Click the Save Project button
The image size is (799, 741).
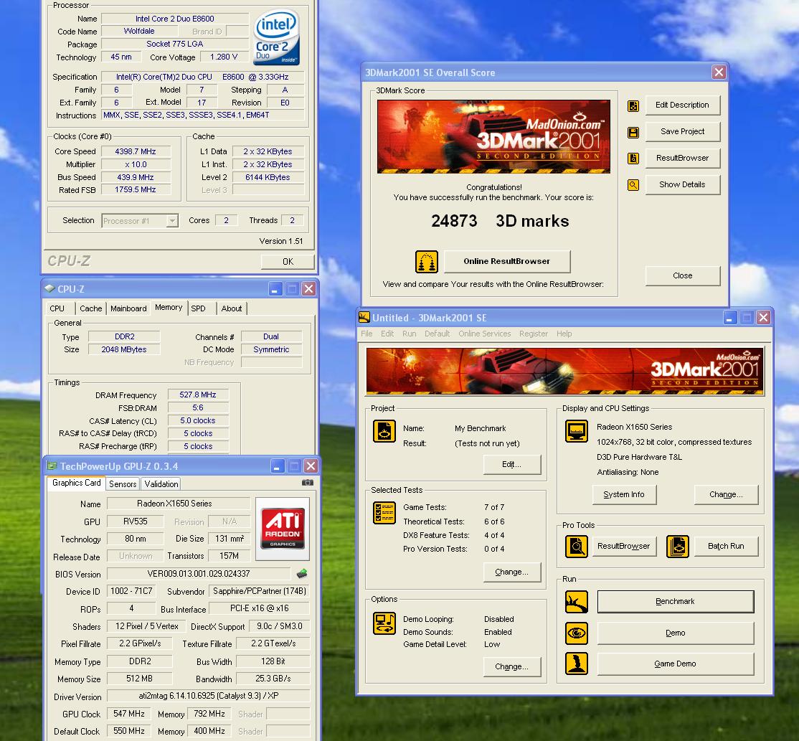(682, 131)
